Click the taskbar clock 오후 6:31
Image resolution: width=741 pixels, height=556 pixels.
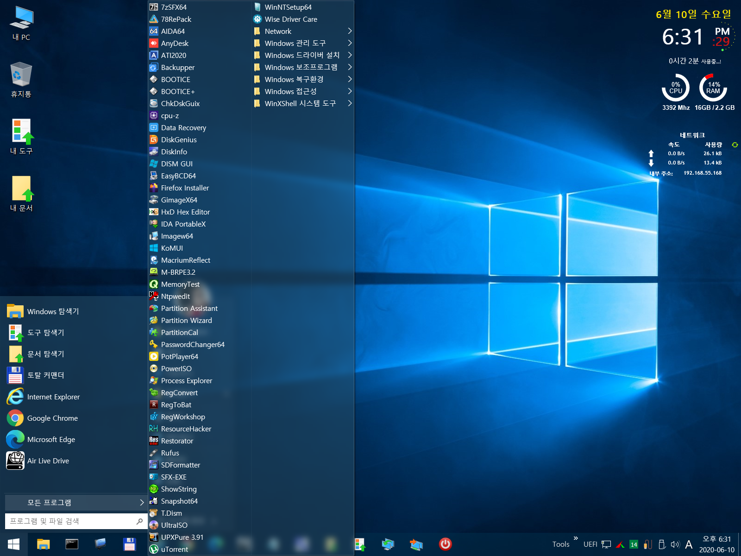716,539
